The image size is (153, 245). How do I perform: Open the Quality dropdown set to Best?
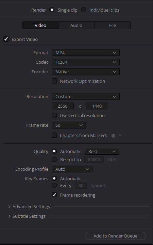(102, 151)
